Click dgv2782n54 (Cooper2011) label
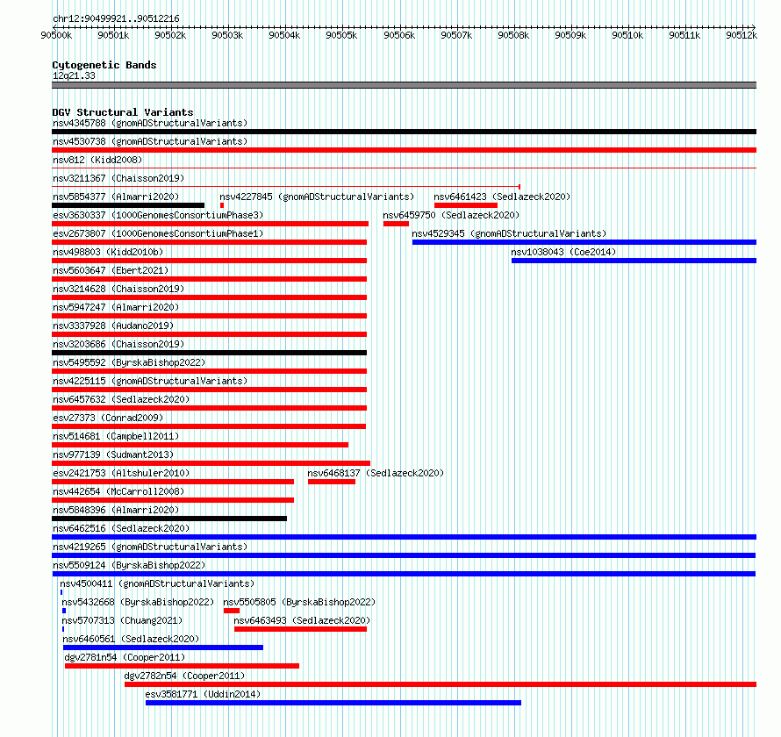 [x=184, y=676]
